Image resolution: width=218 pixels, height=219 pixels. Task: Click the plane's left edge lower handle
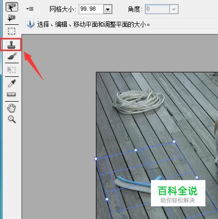click(x=107, y=199)
